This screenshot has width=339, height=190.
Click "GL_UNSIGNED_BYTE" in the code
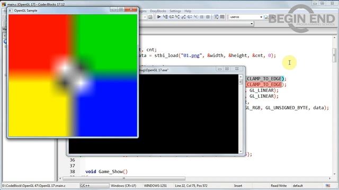[287, 108]
